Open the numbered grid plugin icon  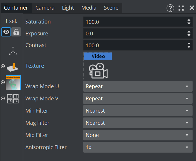[x=13, y=99]
